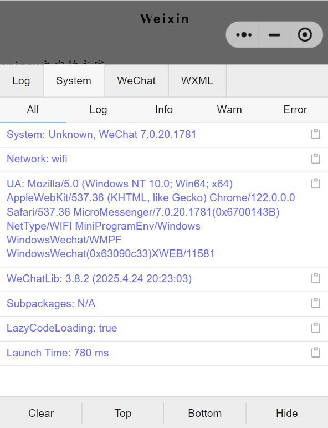
Task: Open the WXML tab
Action: tap(197, 81)
